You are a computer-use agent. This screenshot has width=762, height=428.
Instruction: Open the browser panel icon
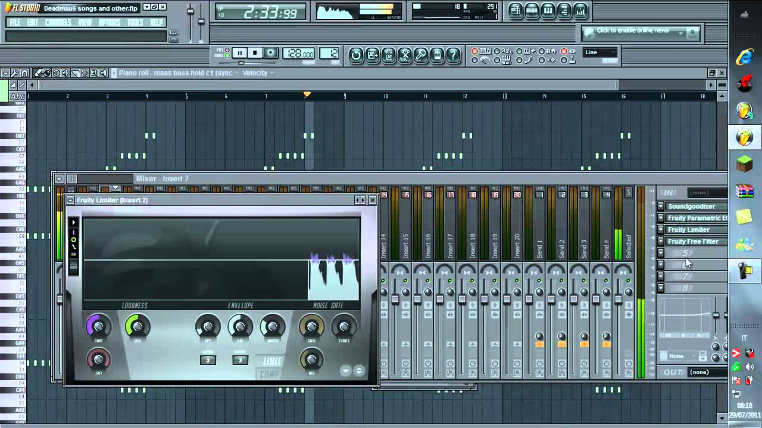coord(564,10)
